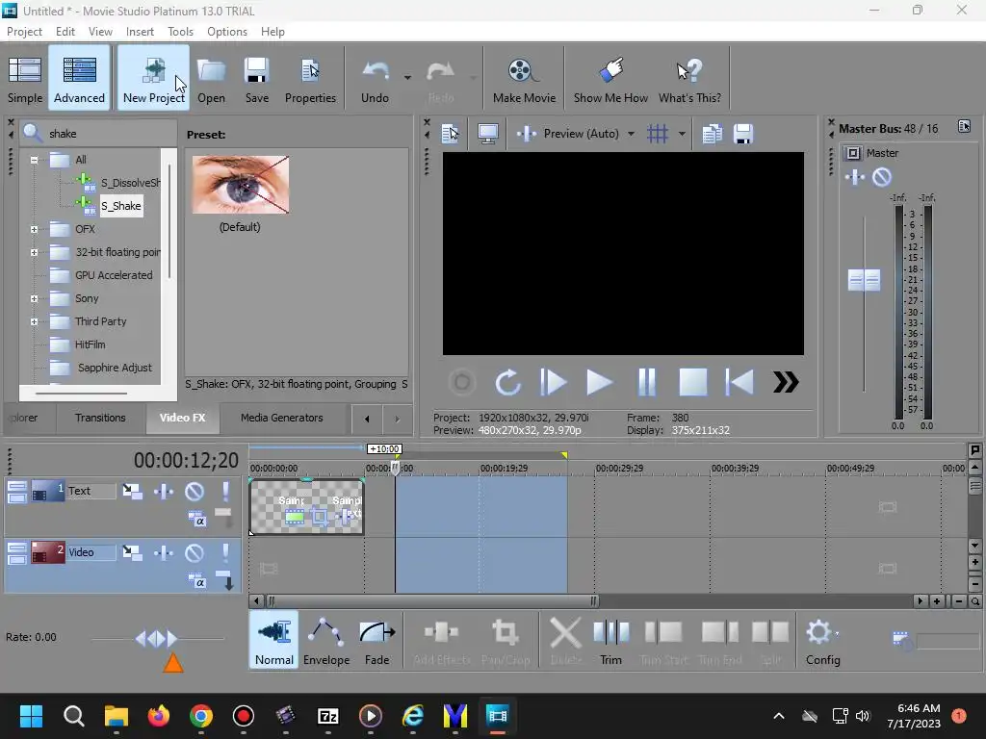This screenshot has height=739, width=986.
Task: Open the Help menu
Action: pyautogui.click(x=272, y=32)
